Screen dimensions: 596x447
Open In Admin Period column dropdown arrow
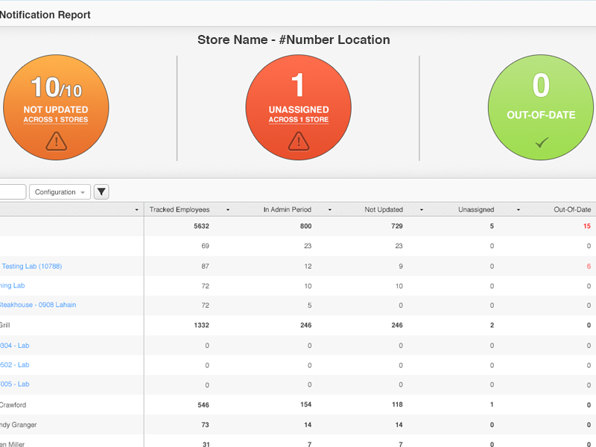click(x=330, y=210)
